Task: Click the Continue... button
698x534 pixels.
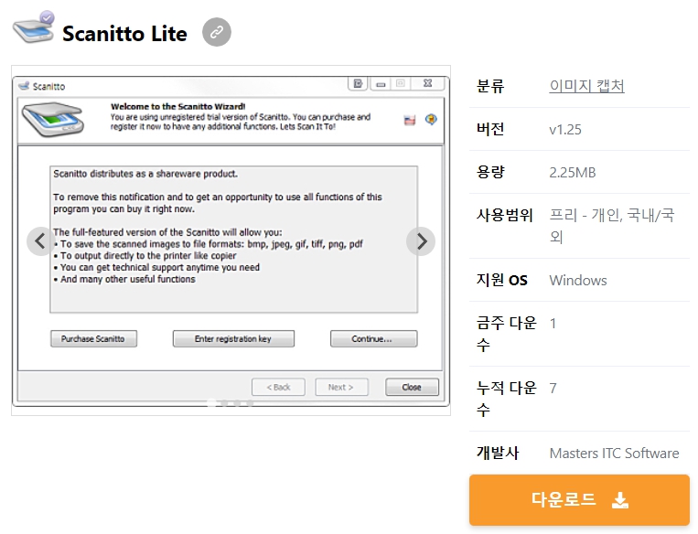Action: (373, 338)
